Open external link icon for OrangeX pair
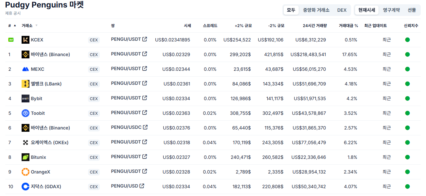The height and width of the screenshot is (196, 426). [145, 171]
